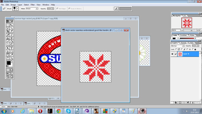This screenshot has height=114, width=202.
Task: Click Jump to ImageReady button
Action: tap(10, 77)
